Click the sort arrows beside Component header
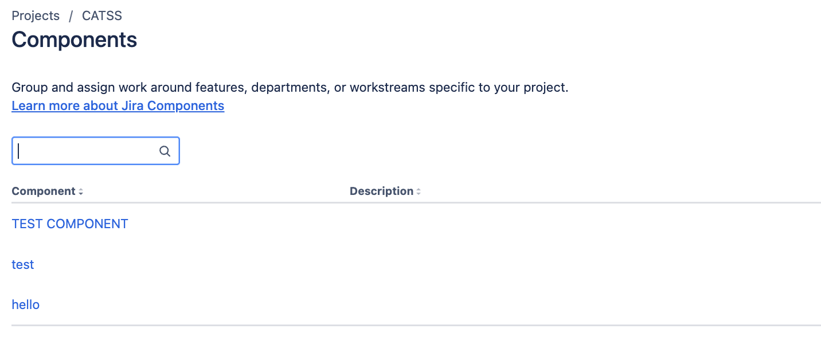821x344 pixels. [x=81, y=192]
